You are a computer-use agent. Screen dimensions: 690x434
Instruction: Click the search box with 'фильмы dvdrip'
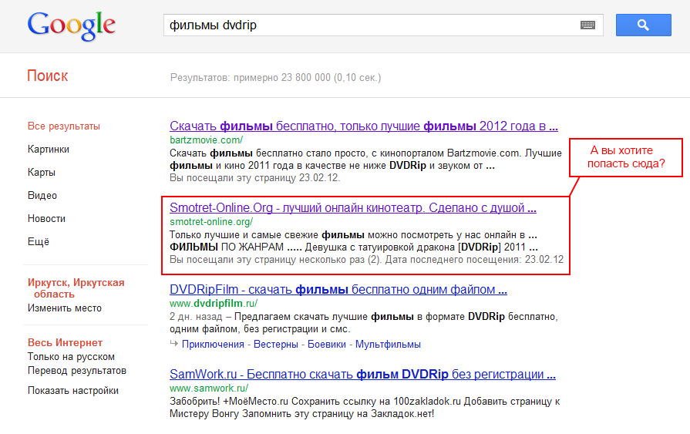[370, 25]
